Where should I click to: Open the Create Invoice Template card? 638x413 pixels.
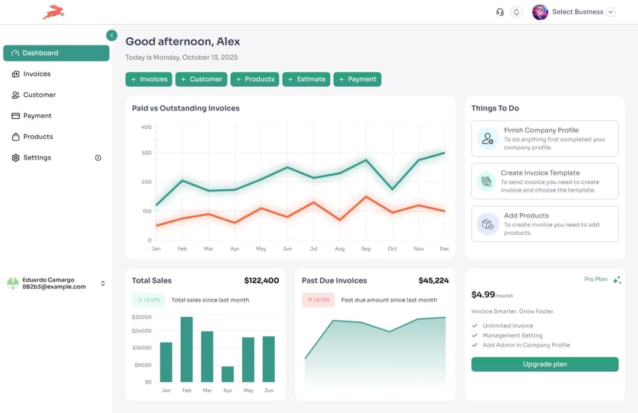(545, 181)
